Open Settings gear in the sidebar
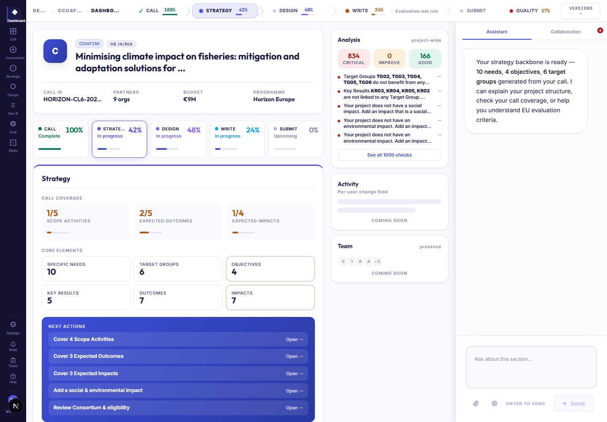 tap(13, 325)
